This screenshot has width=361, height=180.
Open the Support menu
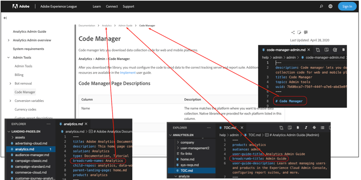tap(129, 6)
